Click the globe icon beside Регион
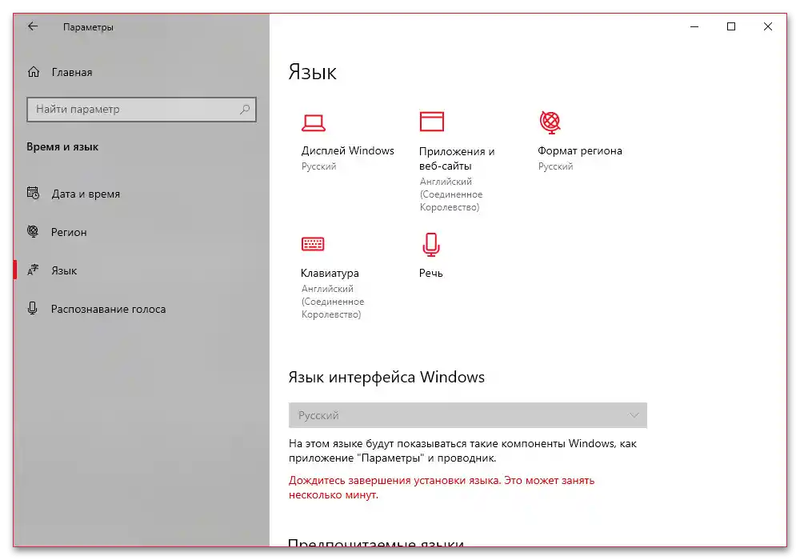Viewport: 800px width, 560px height. click(33, 231)
